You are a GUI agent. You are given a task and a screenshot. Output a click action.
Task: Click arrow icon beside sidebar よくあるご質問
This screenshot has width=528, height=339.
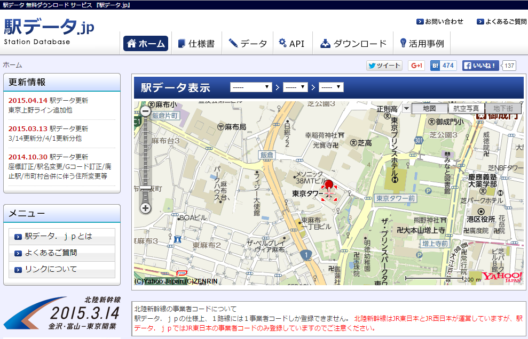coord(18,253)
